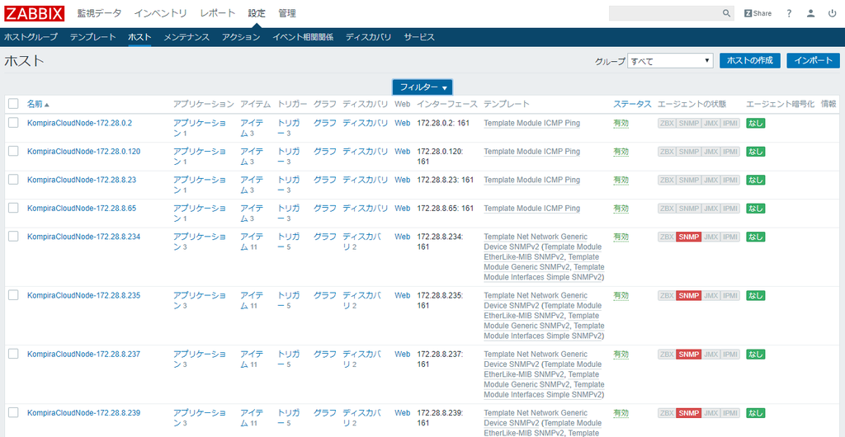Check the KompiraCloudNode-172.28.0.120 row checkbox

point(13,151)
